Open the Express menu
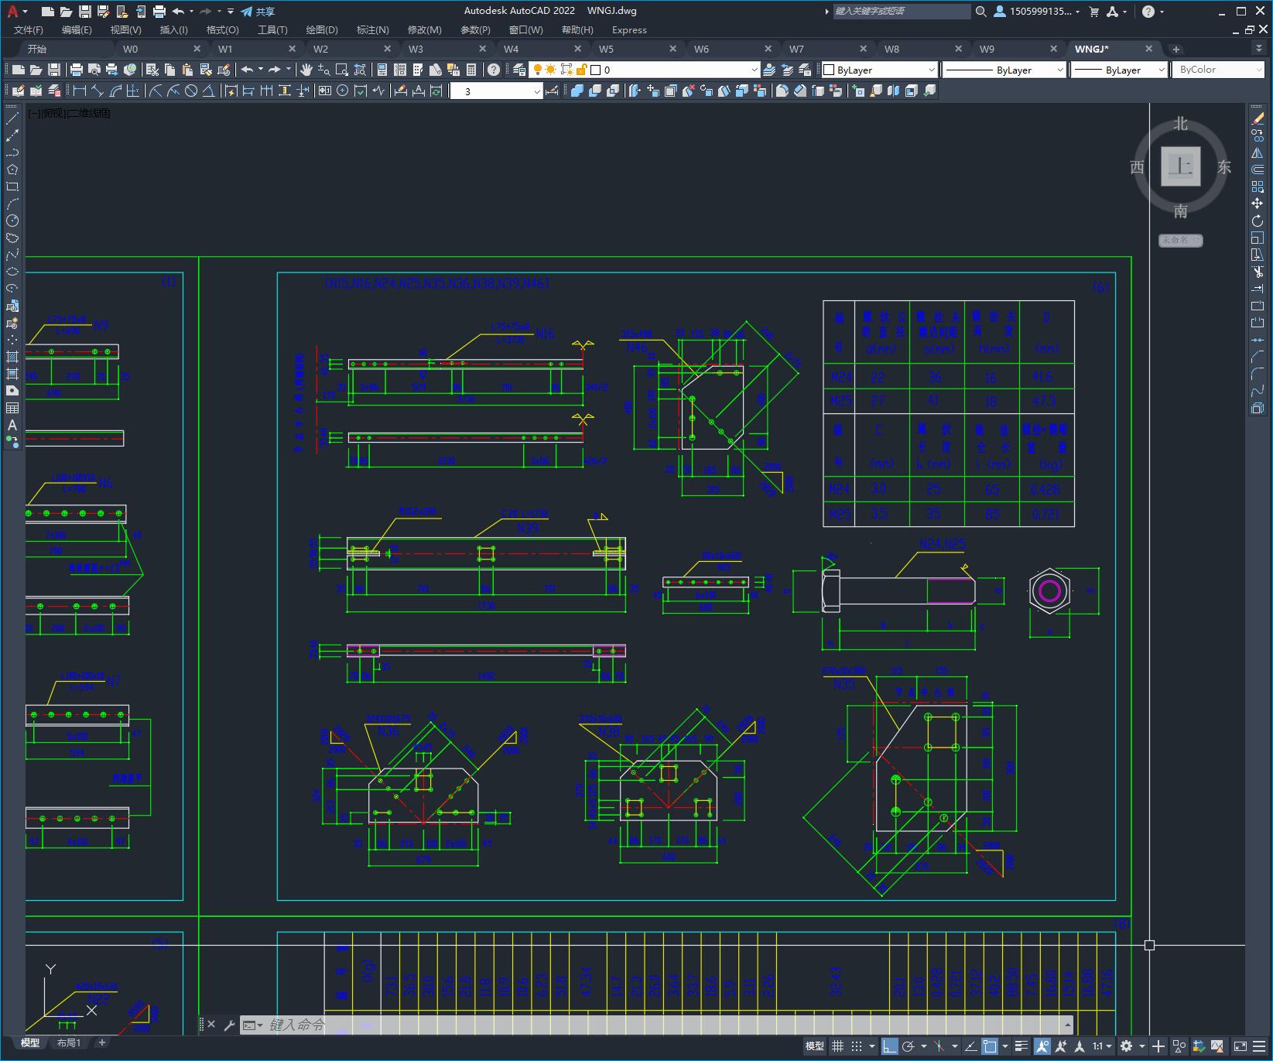The image size is (1273, 1061). tap(629, 30)
